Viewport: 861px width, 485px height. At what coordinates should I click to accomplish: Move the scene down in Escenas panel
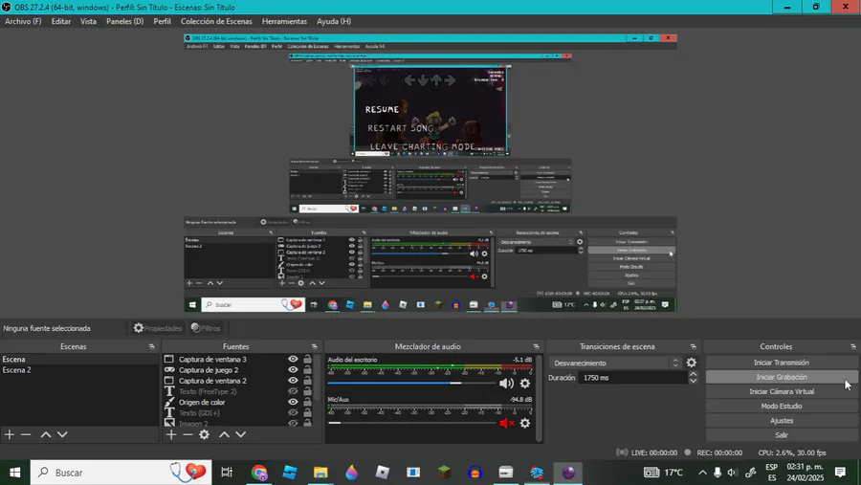point(62,434)
